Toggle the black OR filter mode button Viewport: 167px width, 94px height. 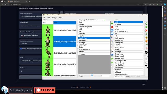(x=146, y=52)
